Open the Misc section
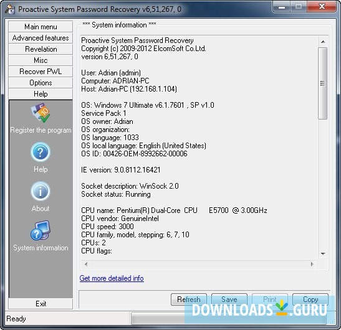The width and height of the screenshot is (341, 330). [x=41, y=60]
